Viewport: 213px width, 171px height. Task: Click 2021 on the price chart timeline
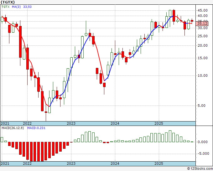5,123
